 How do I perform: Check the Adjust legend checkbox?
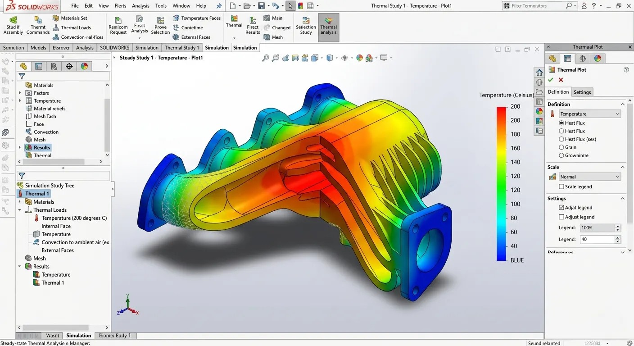562,217
